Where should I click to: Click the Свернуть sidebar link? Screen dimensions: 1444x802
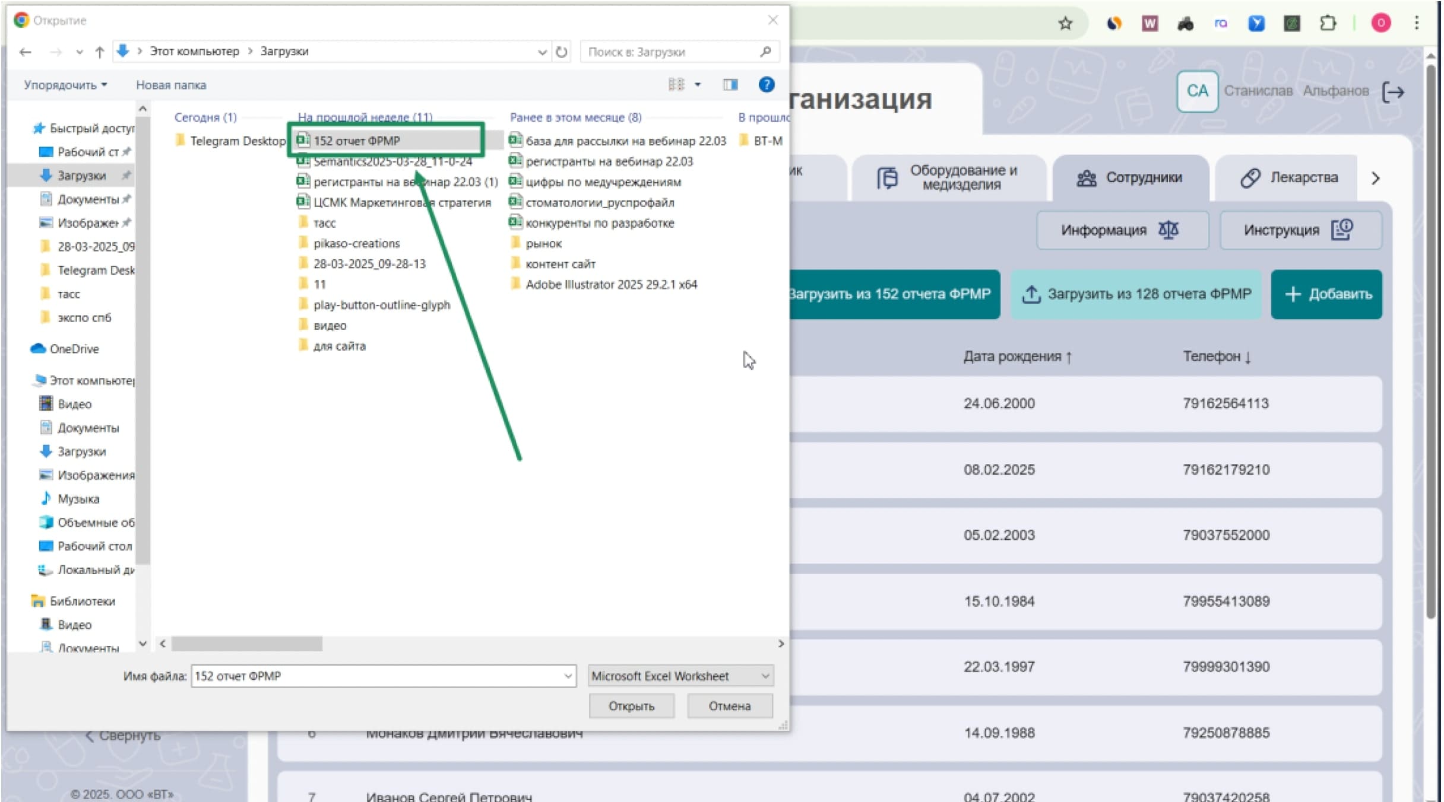[123, 736]
